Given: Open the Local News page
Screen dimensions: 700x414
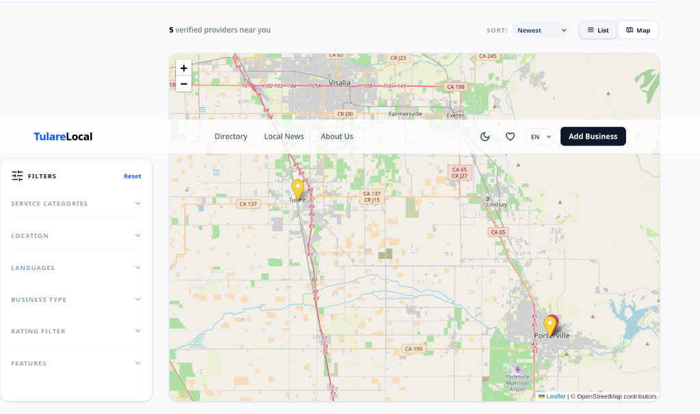Looking at the screenshot, I should coord(284,137).
